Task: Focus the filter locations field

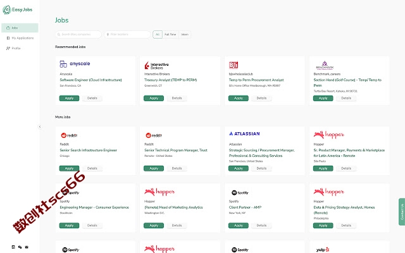Action: [127, 34]
